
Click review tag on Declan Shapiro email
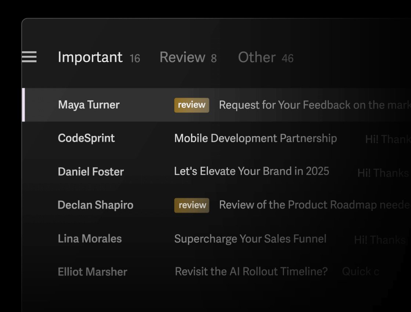click(x=192, y=205)
